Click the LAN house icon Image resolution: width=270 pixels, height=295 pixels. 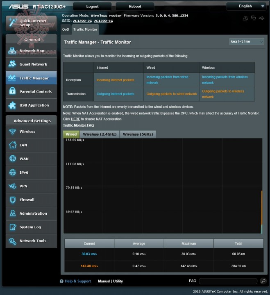[x=13, y=145]
